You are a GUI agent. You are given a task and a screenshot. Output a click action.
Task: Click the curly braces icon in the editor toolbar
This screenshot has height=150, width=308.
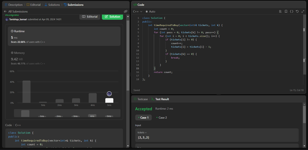[292, 12]
